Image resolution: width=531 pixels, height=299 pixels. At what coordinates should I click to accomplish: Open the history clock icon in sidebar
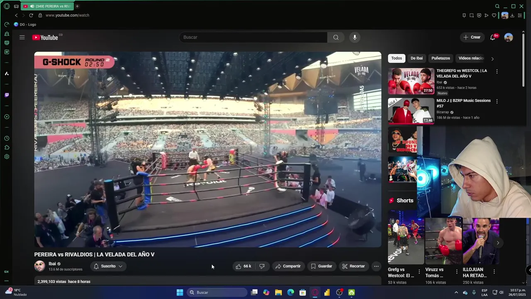(x=7, y=138)
